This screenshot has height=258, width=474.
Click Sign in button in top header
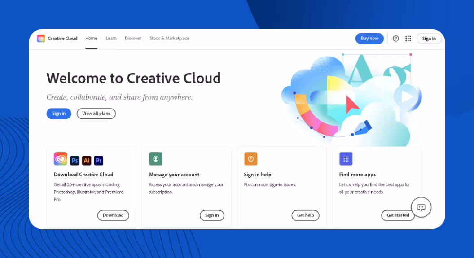coord(429,39)
